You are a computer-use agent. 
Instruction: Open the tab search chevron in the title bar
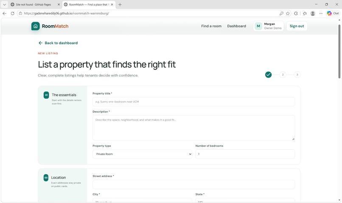click(4, 4)
